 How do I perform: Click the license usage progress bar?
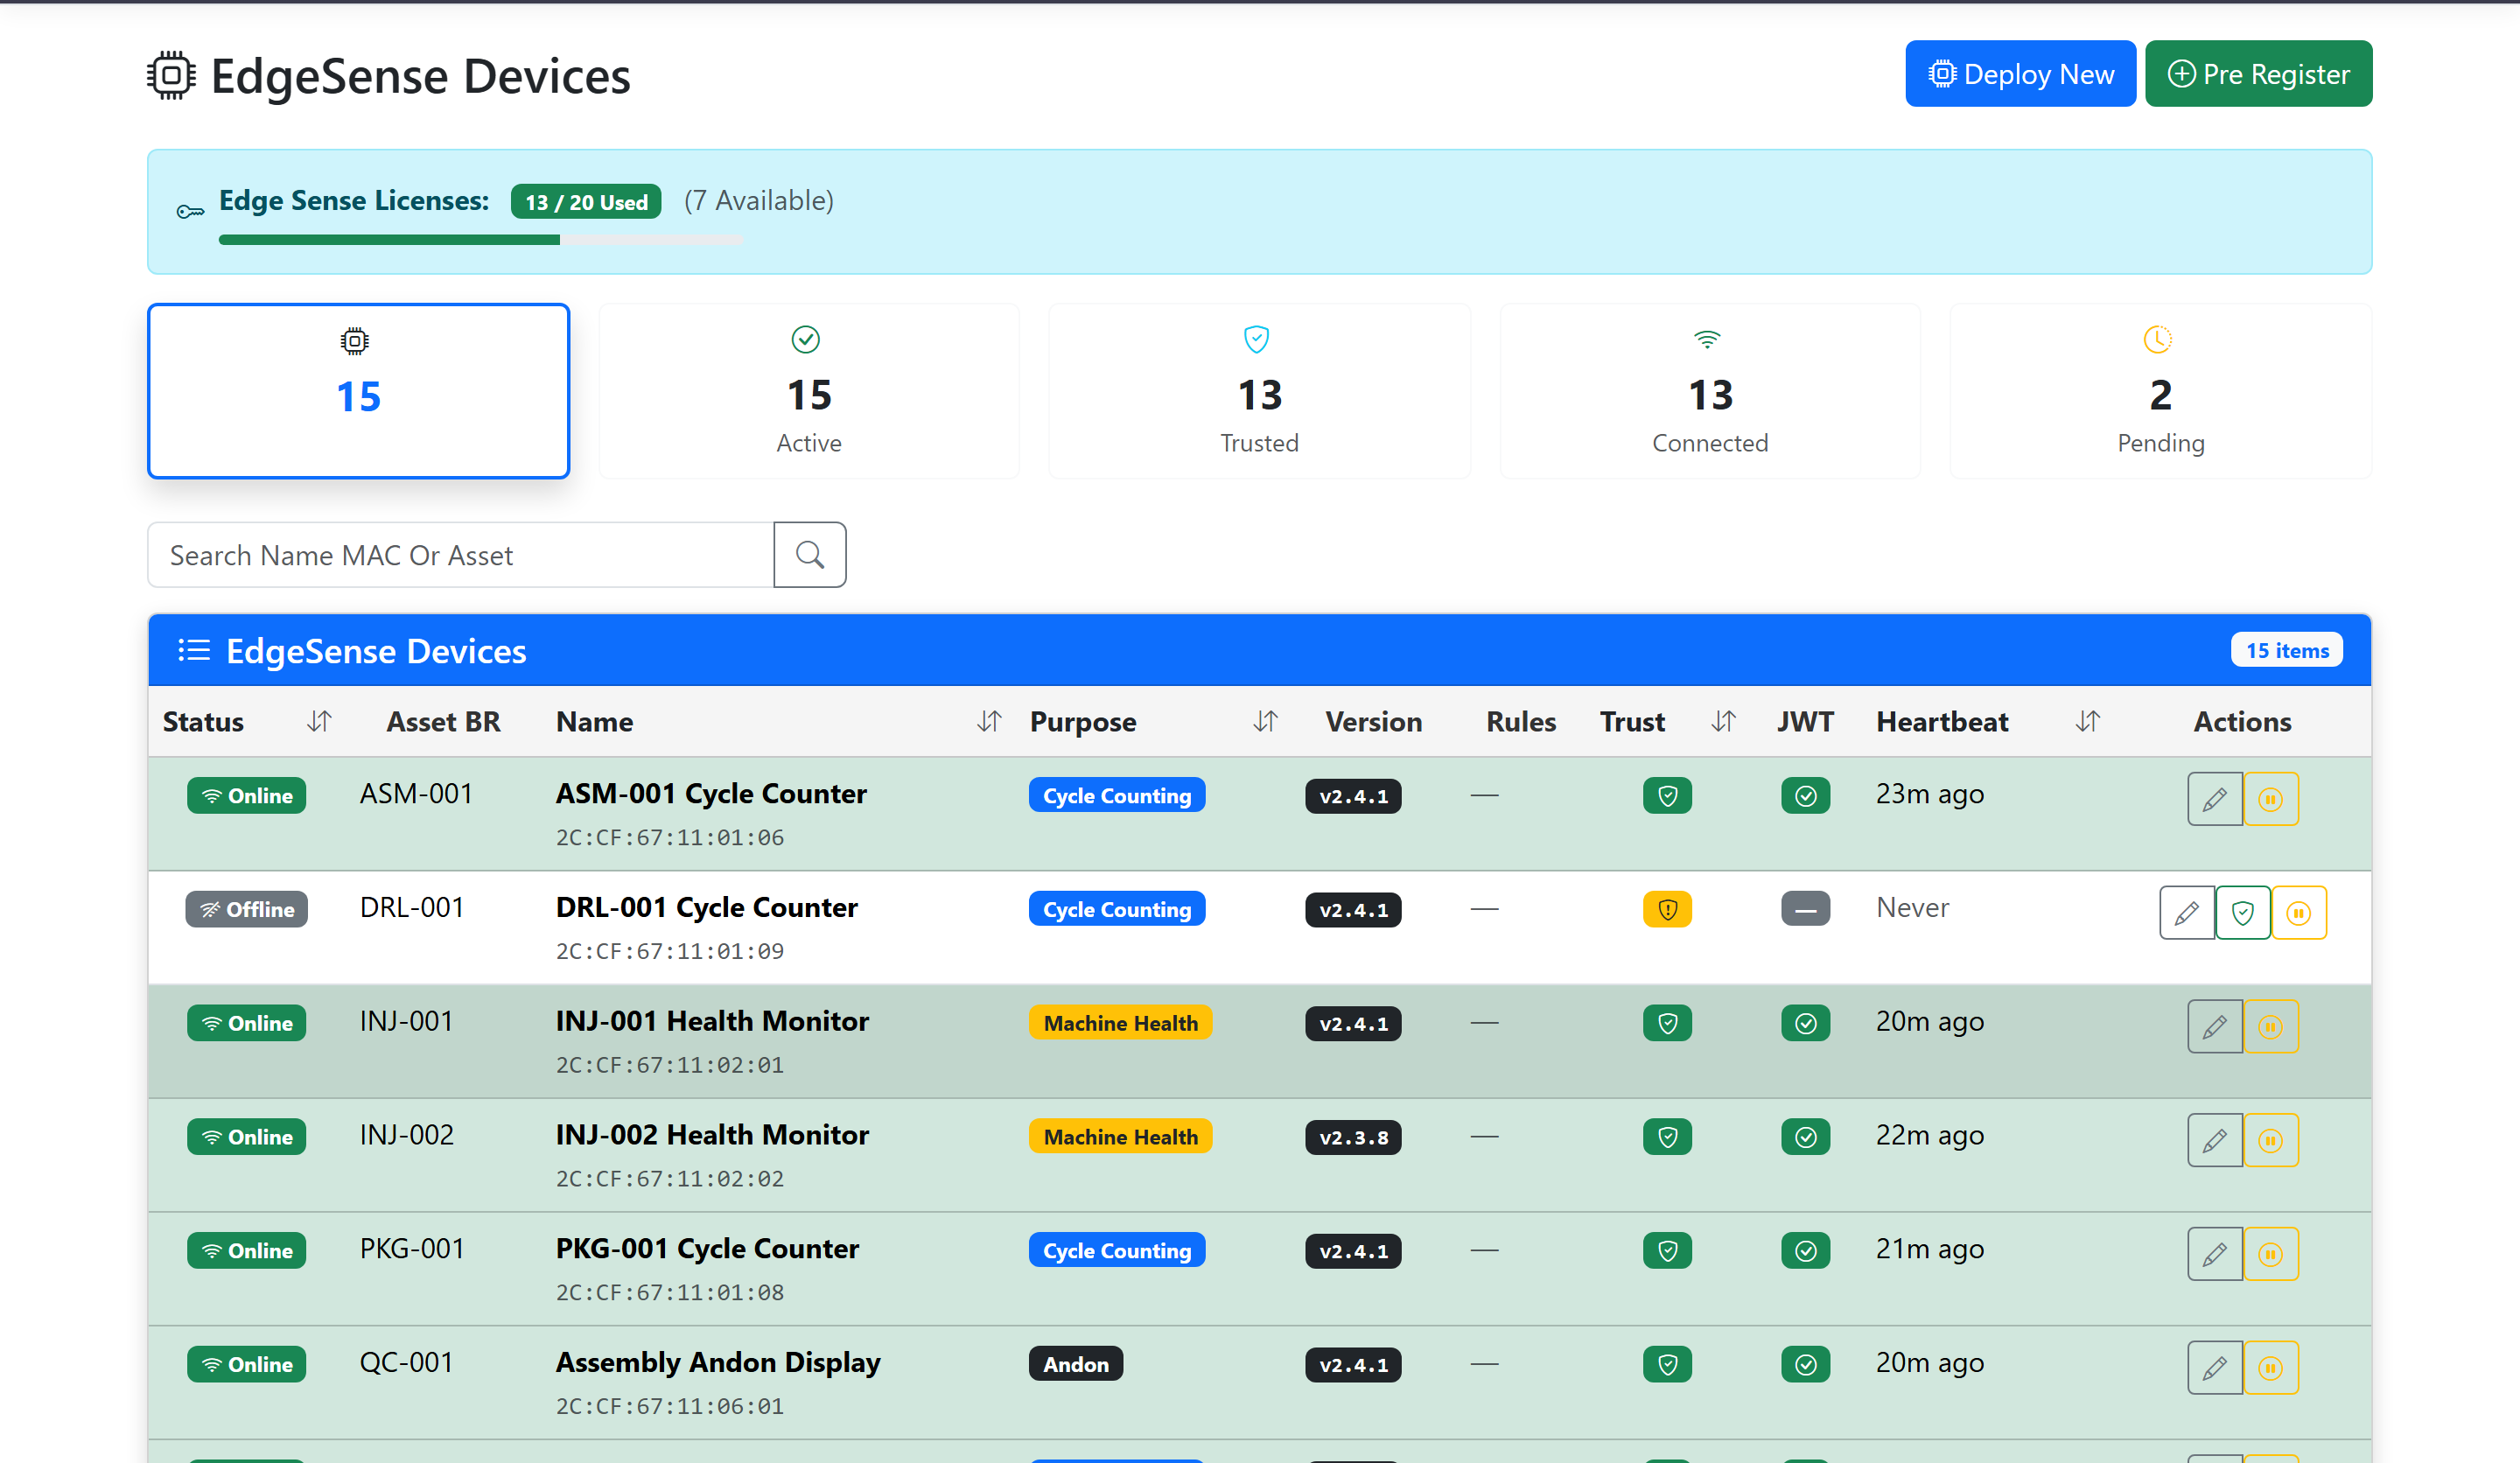[480, 240]
